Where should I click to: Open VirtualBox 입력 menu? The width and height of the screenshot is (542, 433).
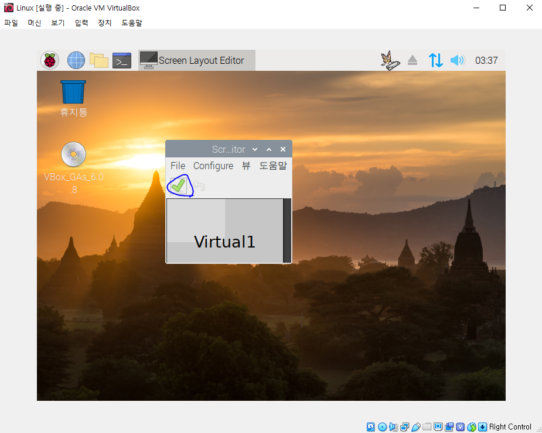[81, 23]
